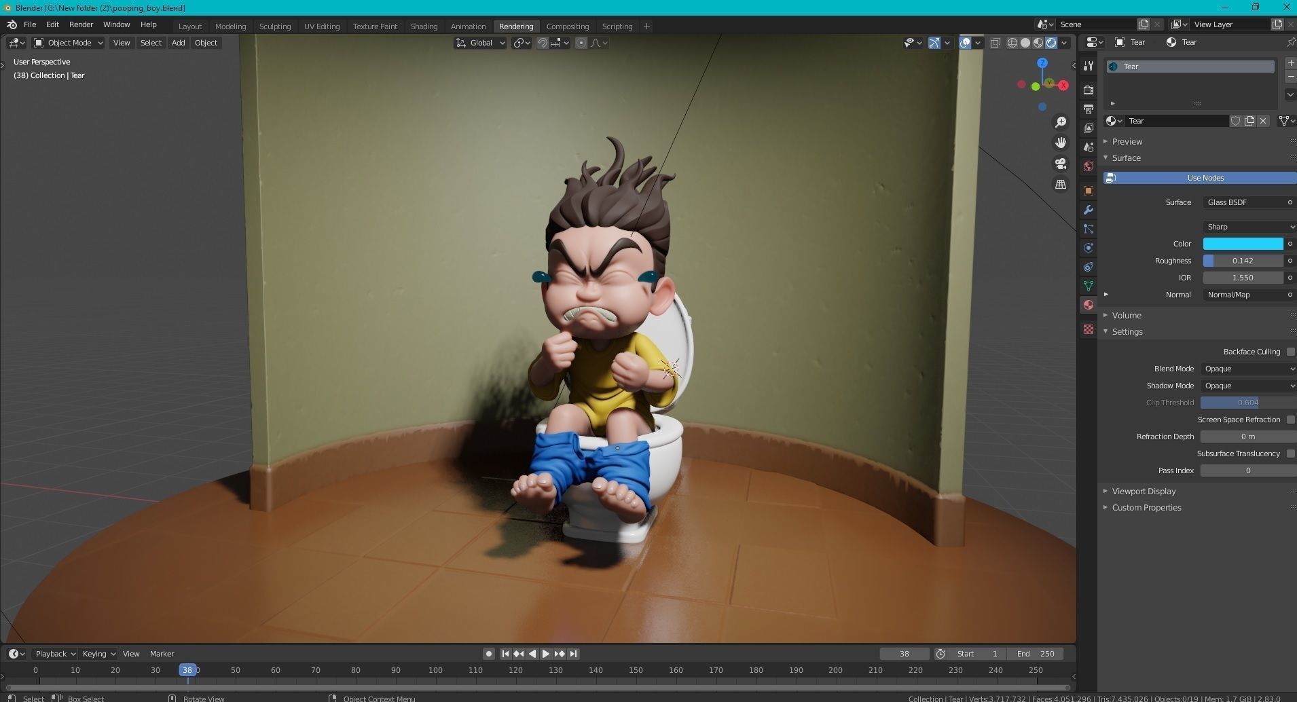Add a material slot with plus button
The image size is (1297, 702).
(x=1291, y=63)
